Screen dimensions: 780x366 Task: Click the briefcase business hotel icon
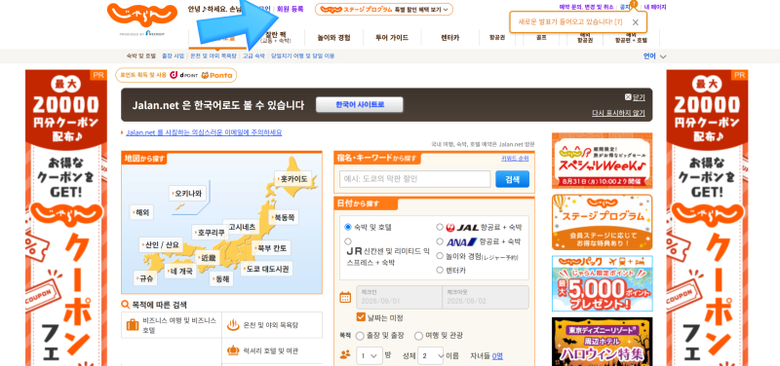click(133, 325)
